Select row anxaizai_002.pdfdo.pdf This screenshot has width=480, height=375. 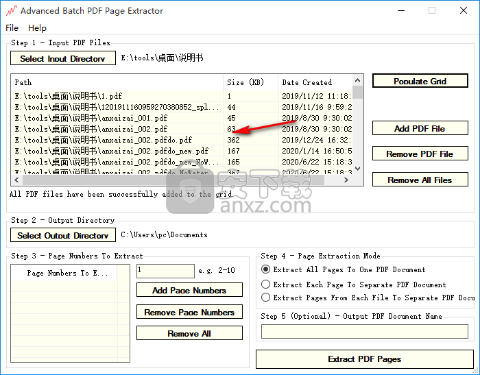click(x=182, y=140)
